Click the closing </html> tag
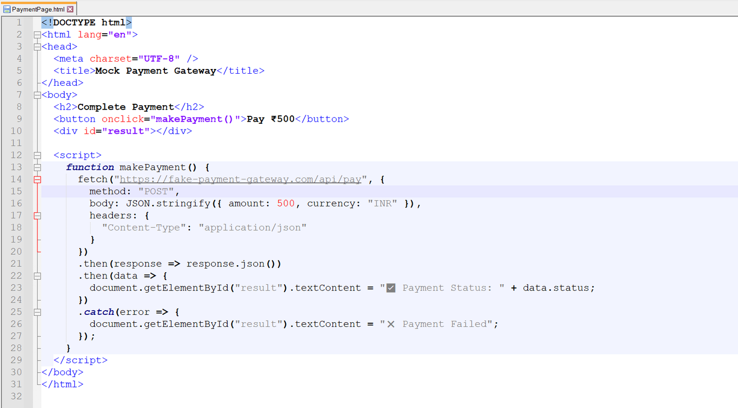Screen dimensions: 738x408 (x=62, y=384)
